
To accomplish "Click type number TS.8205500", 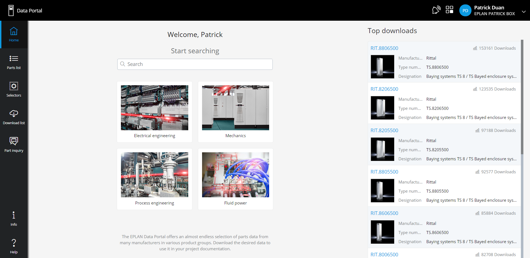I will pos(437,150).
